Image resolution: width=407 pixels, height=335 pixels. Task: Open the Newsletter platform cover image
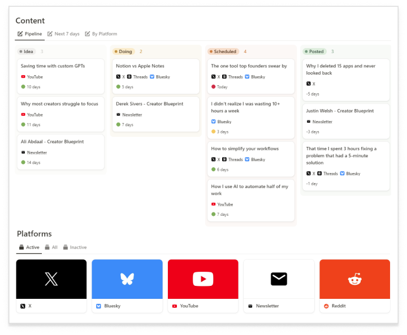point(279,279)
